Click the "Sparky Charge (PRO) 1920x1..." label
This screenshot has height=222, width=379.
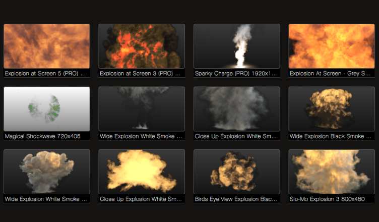(236, 74)
